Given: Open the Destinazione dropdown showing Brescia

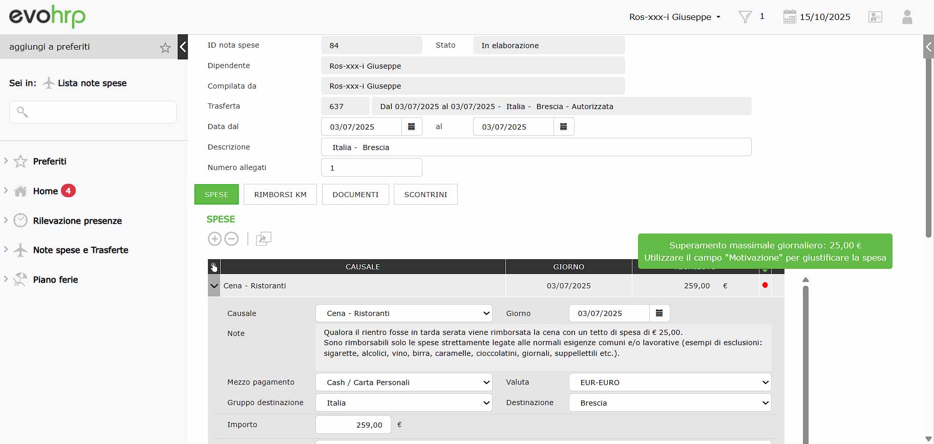Looking at the screenshot, I should pyautogui.click(x=669, y=403).
